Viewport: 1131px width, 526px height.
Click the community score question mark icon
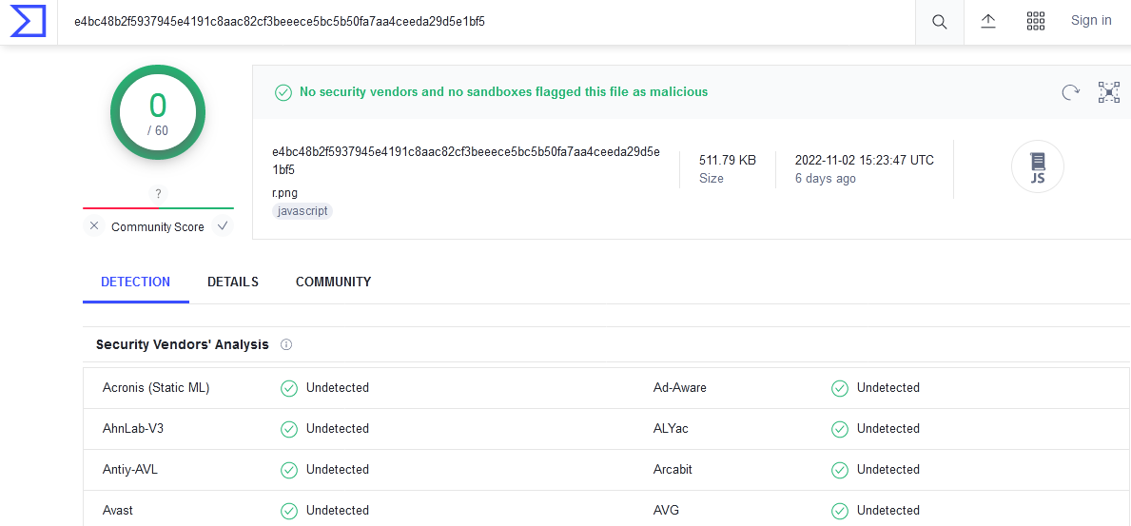point(158,193)
